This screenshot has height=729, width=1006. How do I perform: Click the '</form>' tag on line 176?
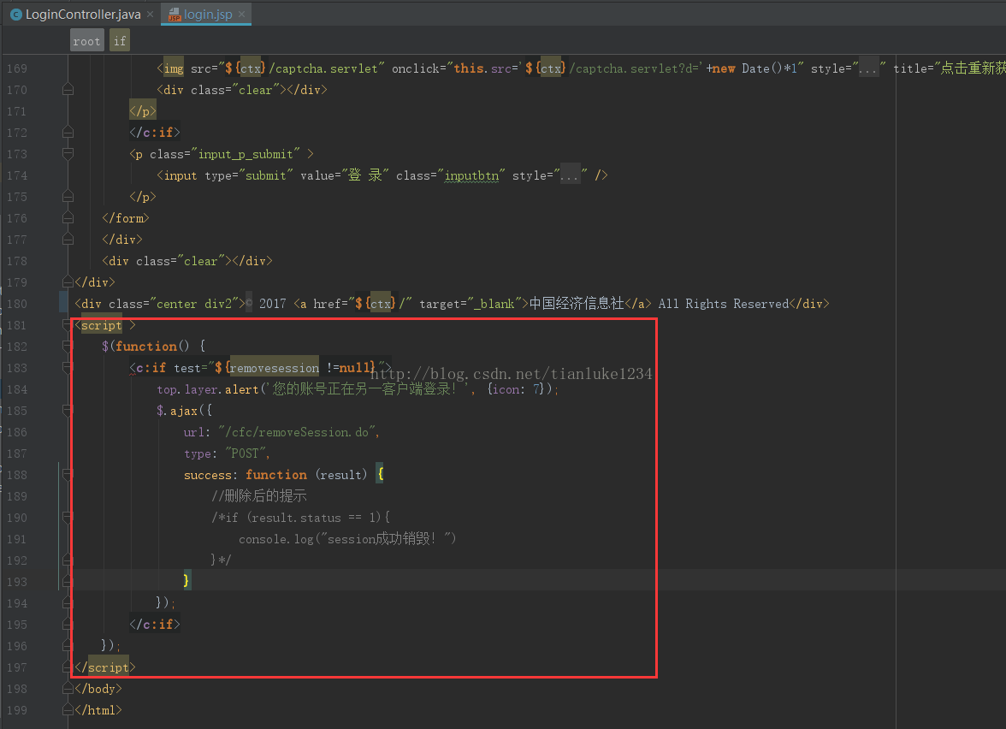125,218
